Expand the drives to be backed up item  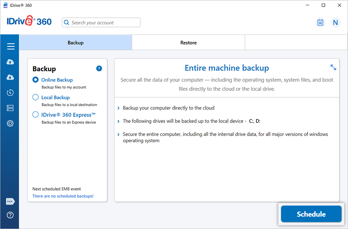coord(118,121)
